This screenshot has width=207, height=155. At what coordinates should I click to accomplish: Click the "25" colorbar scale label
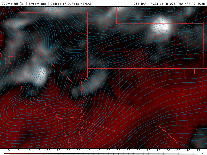coord(59,150)
